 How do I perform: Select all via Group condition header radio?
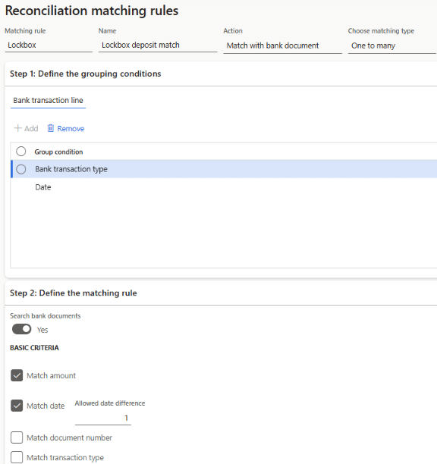[21, 151]
